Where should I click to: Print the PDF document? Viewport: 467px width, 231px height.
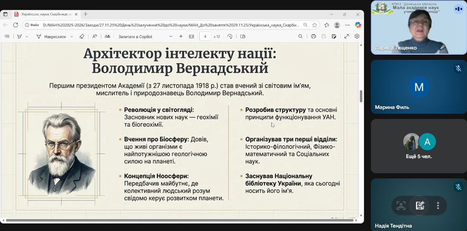tap(313, 36)
